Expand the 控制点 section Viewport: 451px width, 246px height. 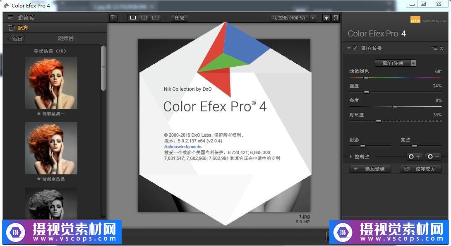tap(351, 157)
